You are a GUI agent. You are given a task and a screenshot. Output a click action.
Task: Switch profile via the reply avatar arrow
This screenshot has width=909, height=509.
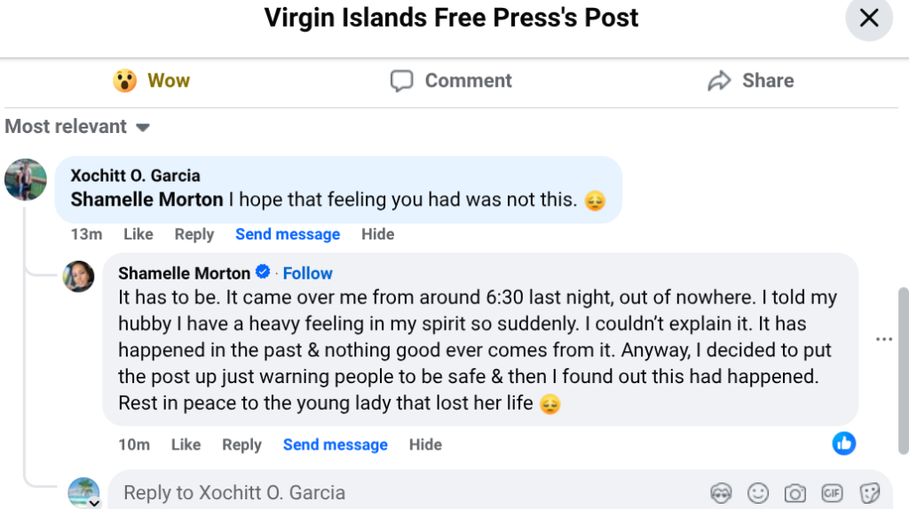tap(94, 503)
